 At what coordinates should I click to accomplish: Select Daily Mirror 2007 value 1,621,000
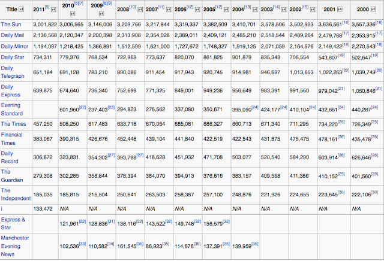(157, 47)
